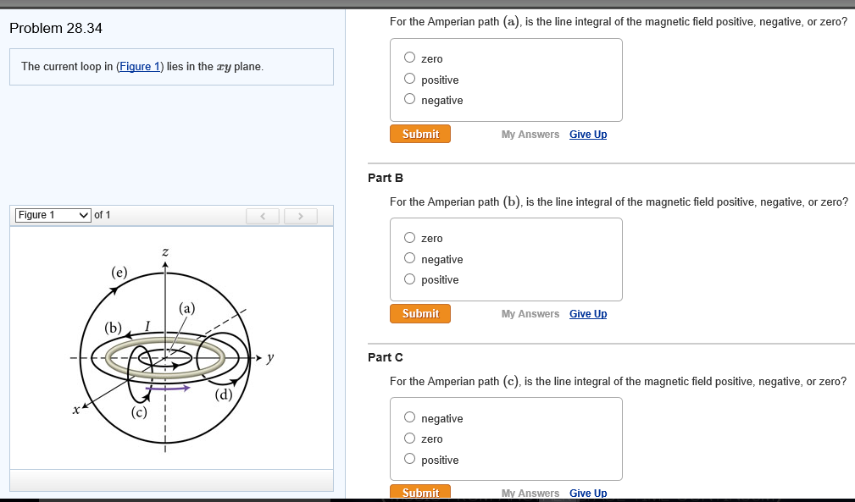Choose "positive" in Part C
The width and height of the screenshot is (855, 502).
point(409,459)
